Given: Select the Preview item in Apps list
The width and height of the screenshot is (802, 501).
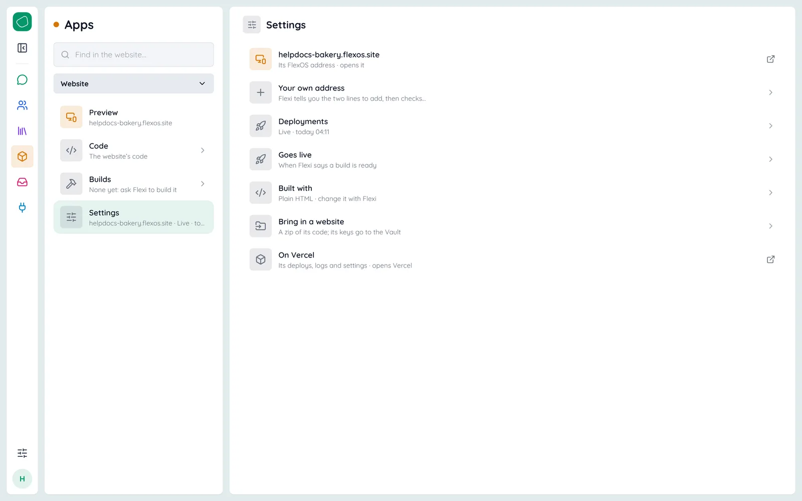Looking at the screenshot, I should click(133, 117).
